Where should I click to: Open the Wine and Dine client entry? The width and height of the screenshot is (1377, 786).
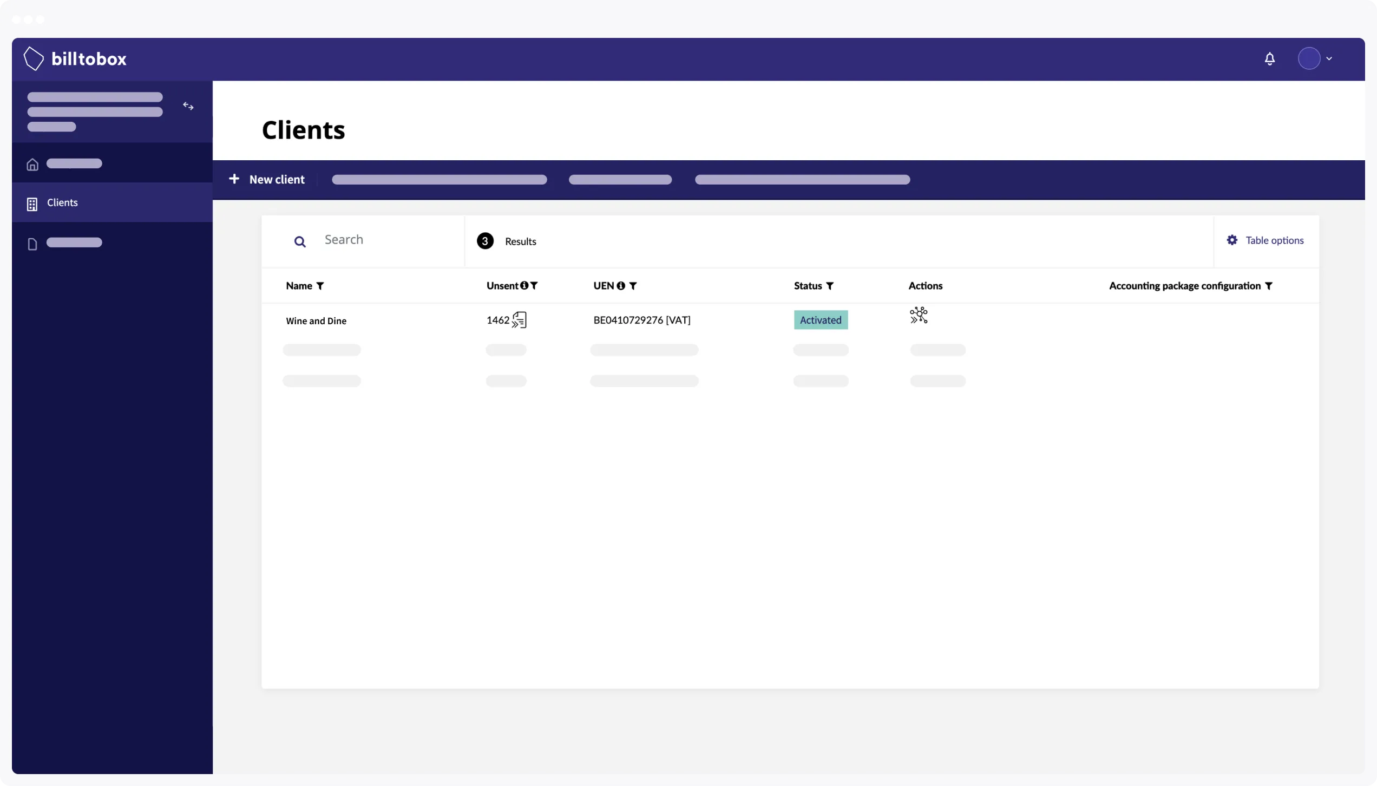coord(316,320)
